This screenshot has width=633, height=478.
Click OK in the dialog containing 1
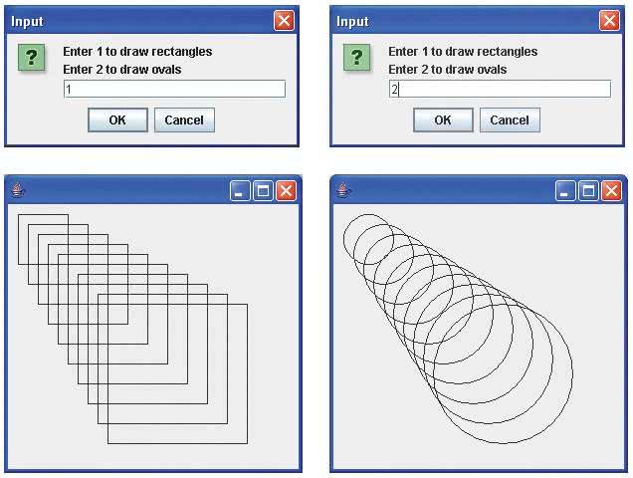pos(117,120)
